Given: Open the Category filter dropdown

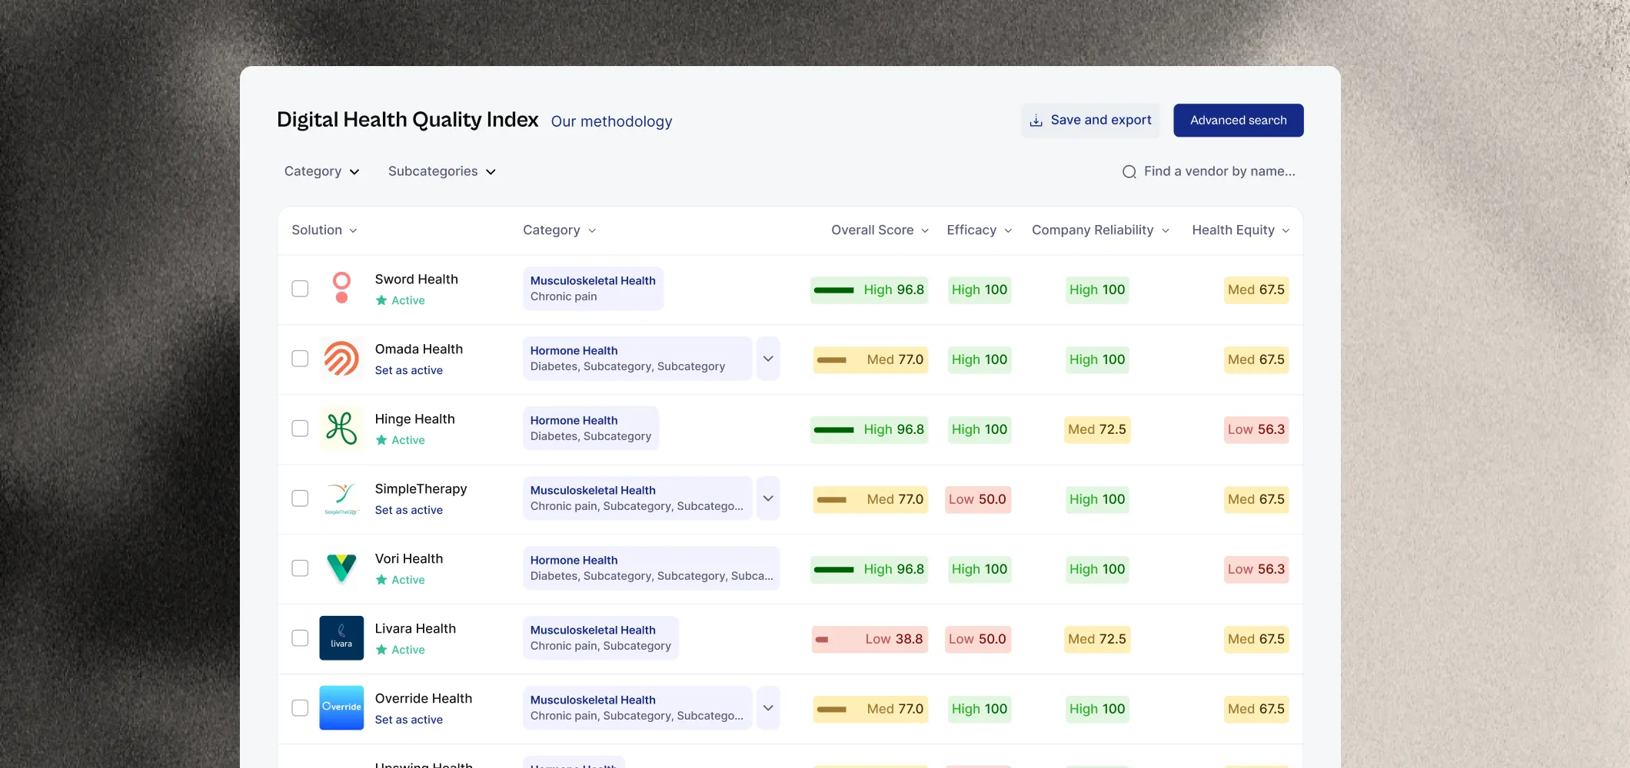Looking at the screenshot, I should coord(321,171).
